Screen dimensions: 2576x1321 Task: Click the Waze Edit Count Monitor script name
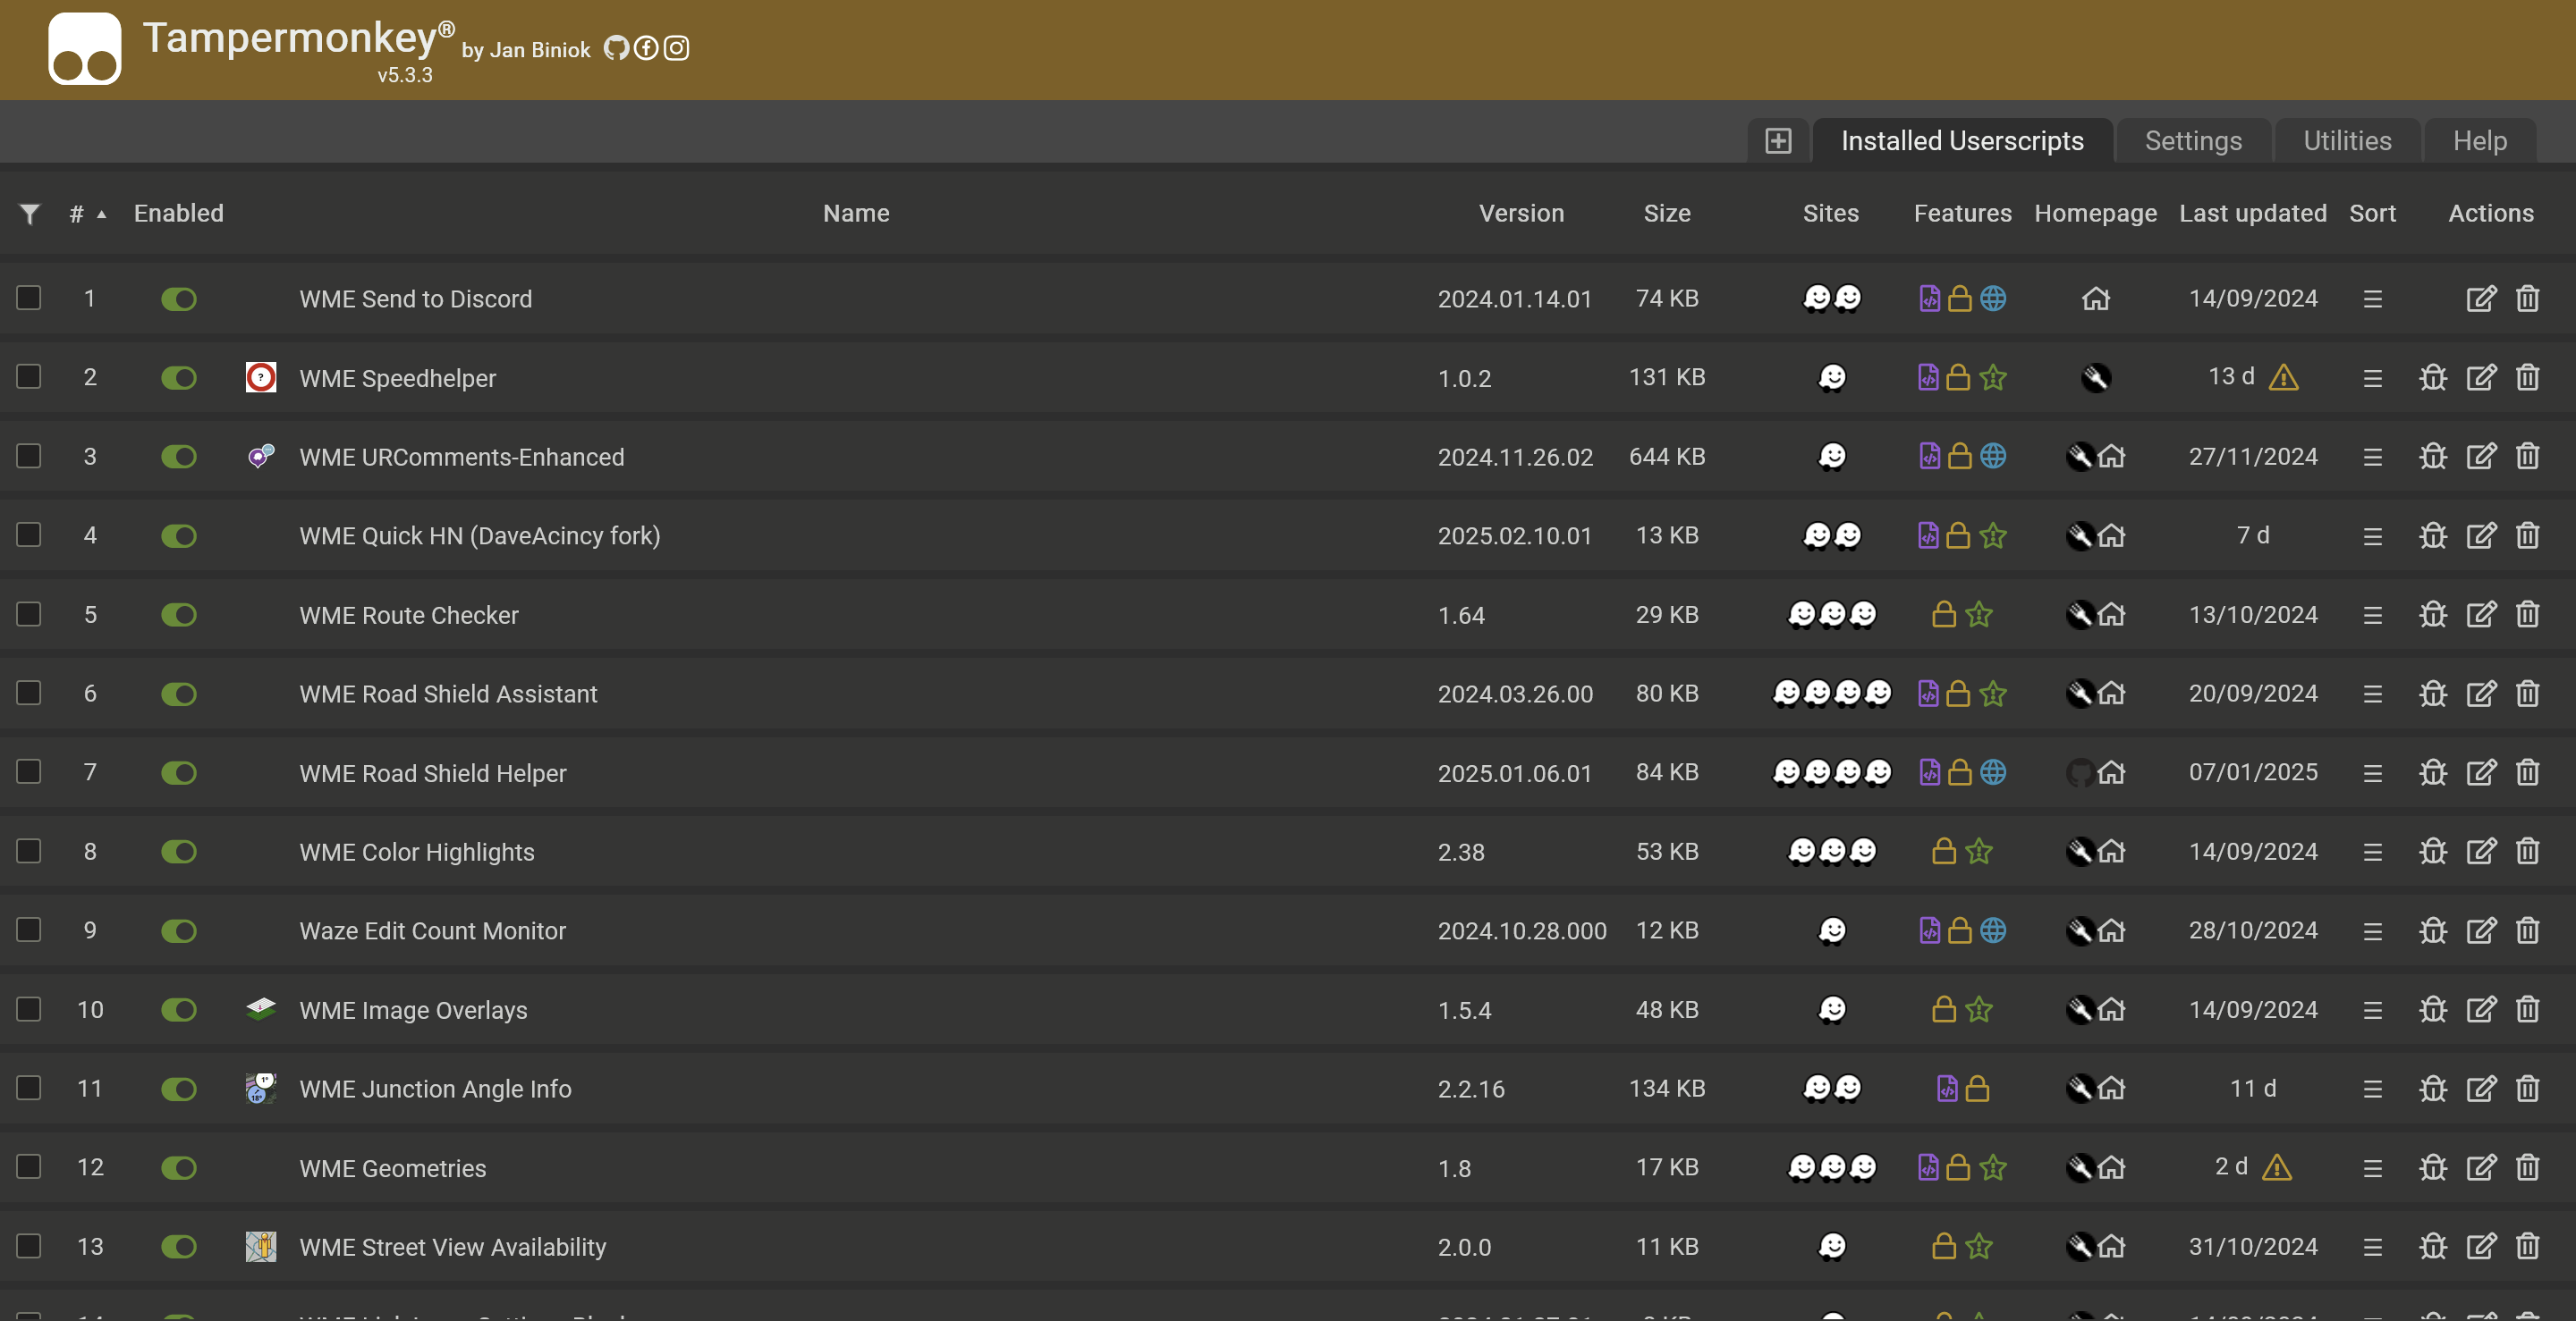432,930
